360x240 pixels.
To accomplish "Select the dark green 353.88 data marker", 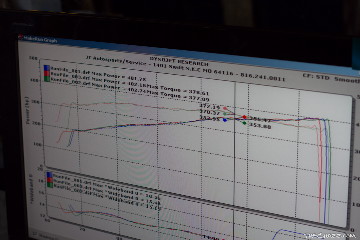I will pyautogui.click(x=244, y=123).
